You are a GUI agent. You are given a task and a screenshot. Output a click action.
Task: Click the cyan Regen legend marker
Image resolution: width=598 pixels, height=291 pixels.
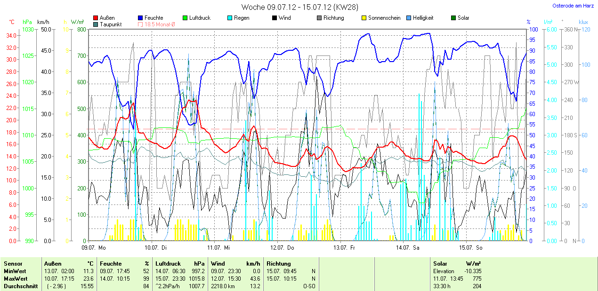[x=229, y=18]
